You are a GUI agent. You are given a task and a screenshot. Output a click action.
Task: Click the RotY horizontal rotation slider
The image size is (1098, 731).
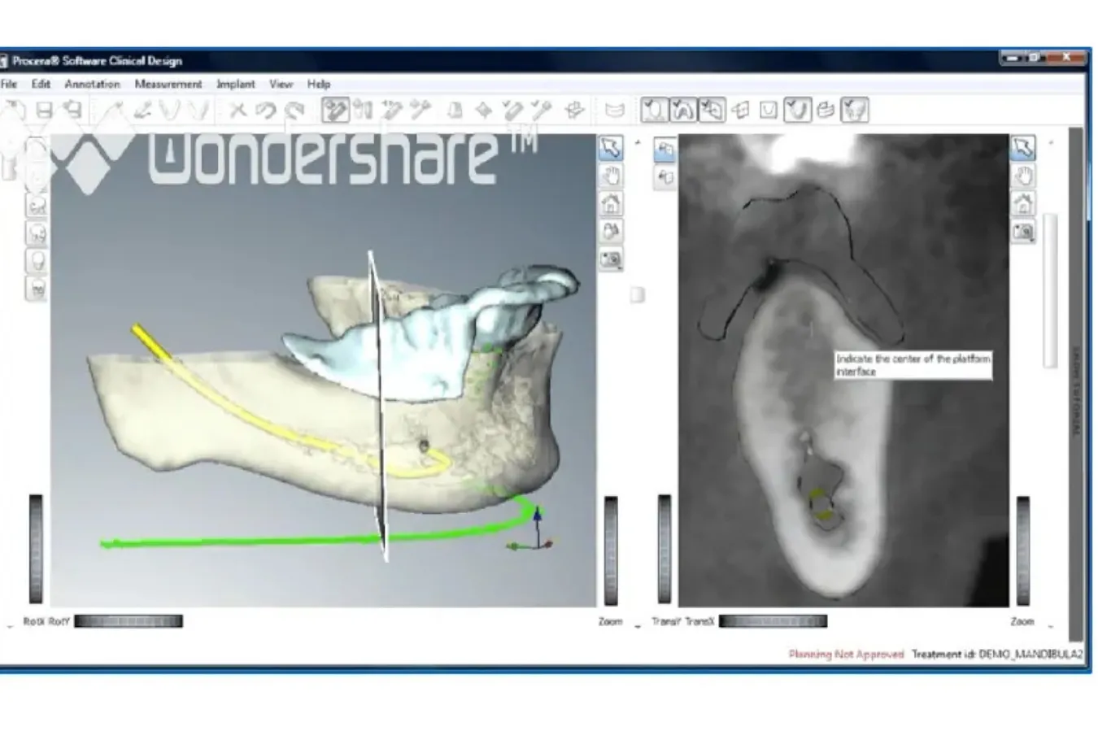tap(129, 621)
